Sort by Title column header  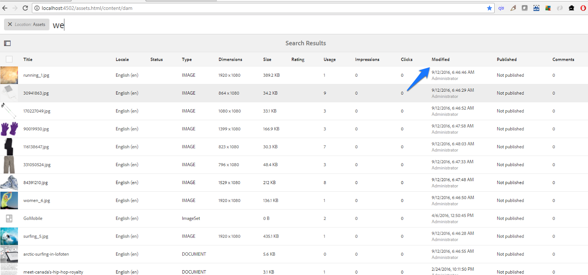point(28,59)
